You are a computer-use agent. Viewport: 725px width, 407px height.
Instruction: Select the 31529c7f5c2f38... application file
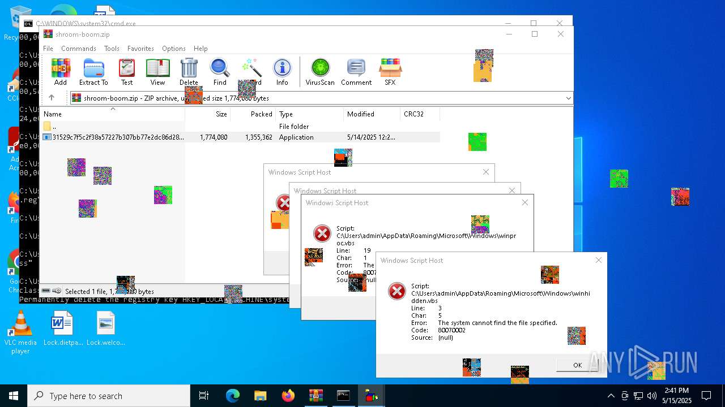240,137
